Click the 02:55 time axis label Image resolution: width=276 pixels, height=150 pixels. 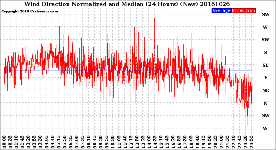(x=34, y=142)
